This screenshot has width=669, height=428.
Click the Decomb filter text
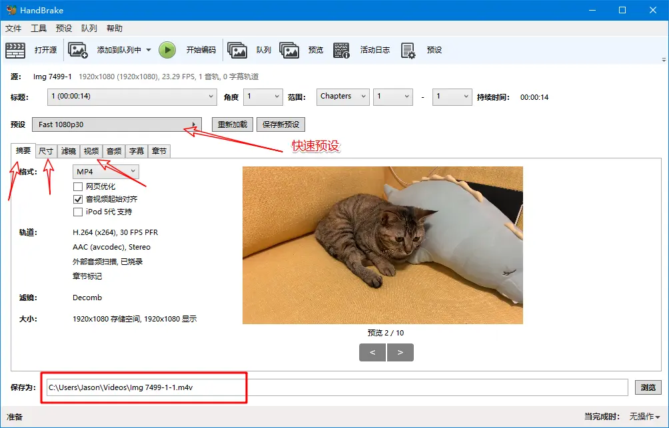coord(87,298)
